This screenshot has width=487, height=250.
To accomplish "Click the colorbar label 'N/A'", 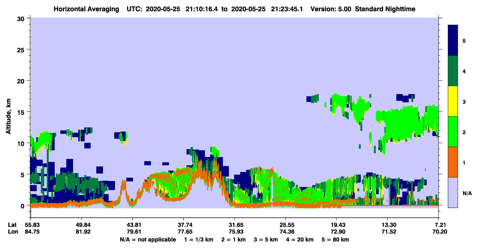I will point(467,193).
